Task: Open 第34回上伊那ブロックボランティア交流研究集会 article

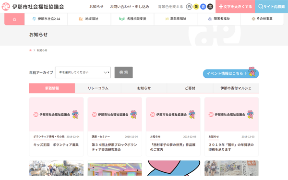Action: 114,147
